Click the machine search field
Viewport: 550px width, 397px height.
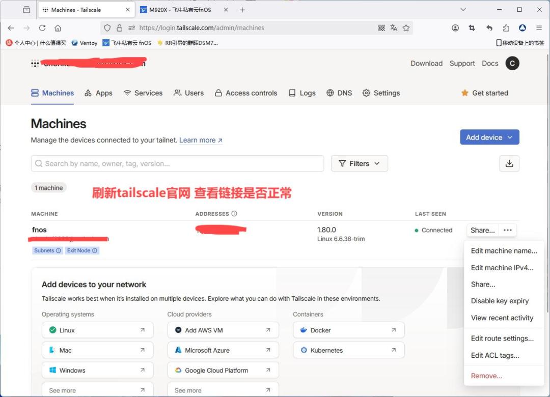pos(178,163)
